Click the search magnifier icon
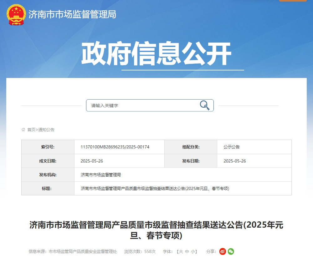This screenshot has height=258, width=313. pos(205,105)
